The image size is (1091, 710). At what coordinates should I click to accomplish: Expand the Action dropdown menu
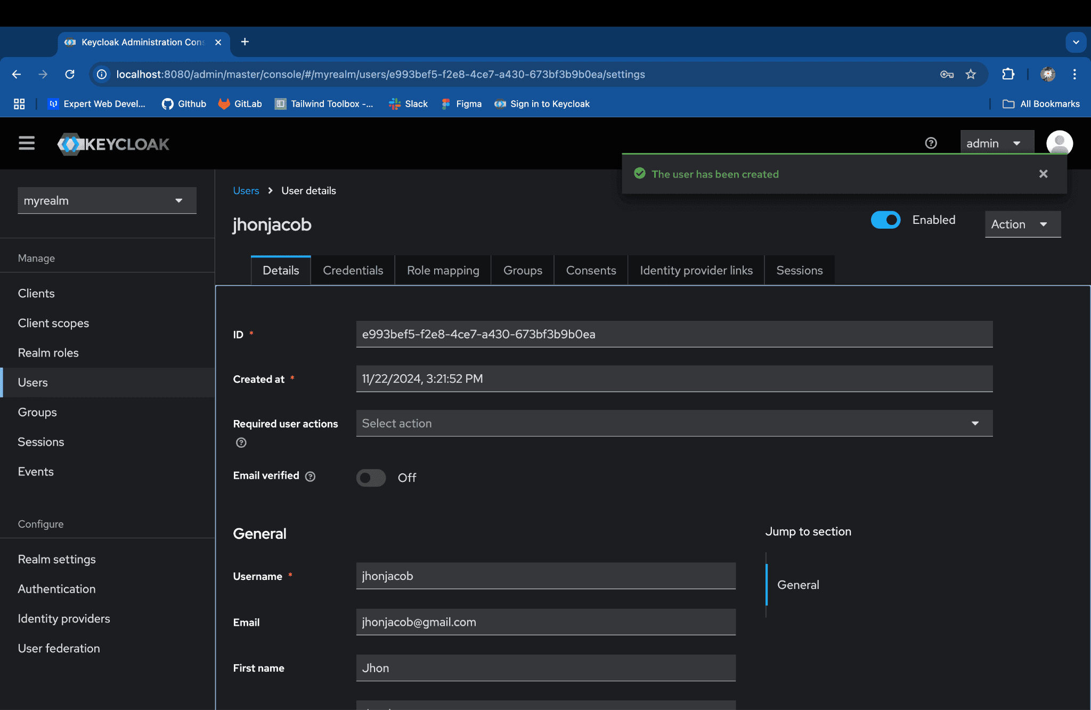[x=1022, y=224]
